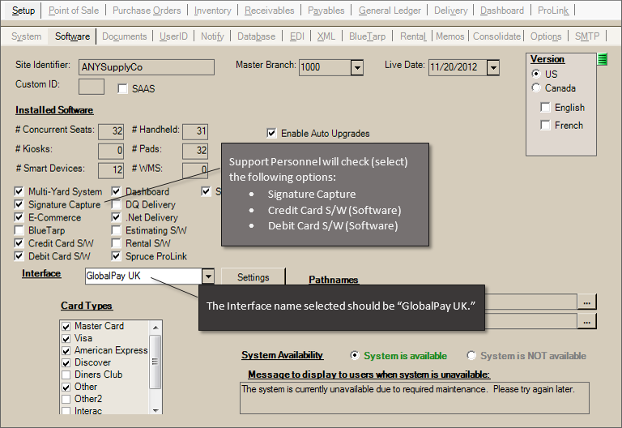The image size is (622, 428).
Task: Click the Concurrent Seats field
Action: 111,131
